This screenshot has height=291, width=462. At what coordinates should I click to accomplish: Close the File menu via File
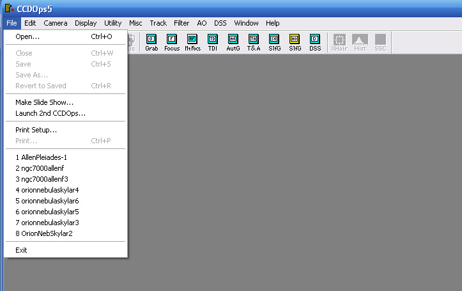point(12,23)
